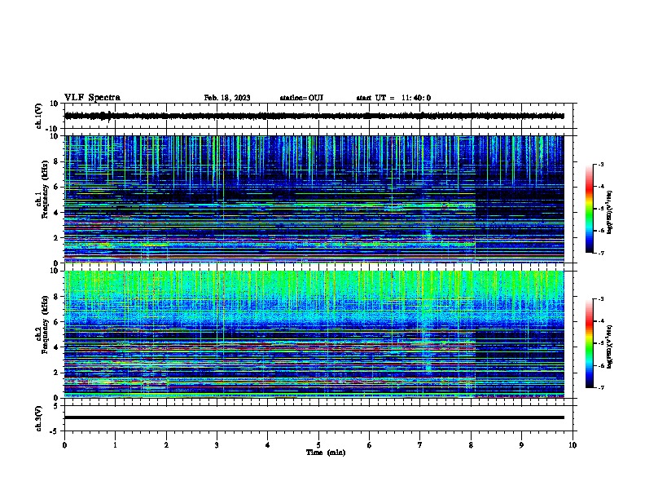645x499 pixels.
Task: Click the time axis tick label "10"
Action: (573, 445)
